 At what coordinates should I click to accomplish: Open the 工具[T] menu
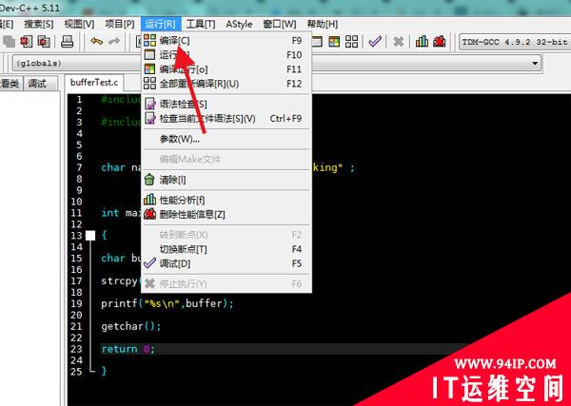point(201,25)
